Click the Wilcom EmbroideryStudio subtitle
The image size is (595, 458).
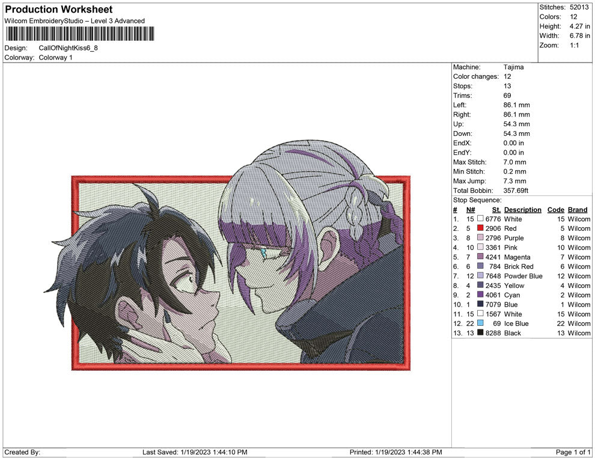(75, 21)
